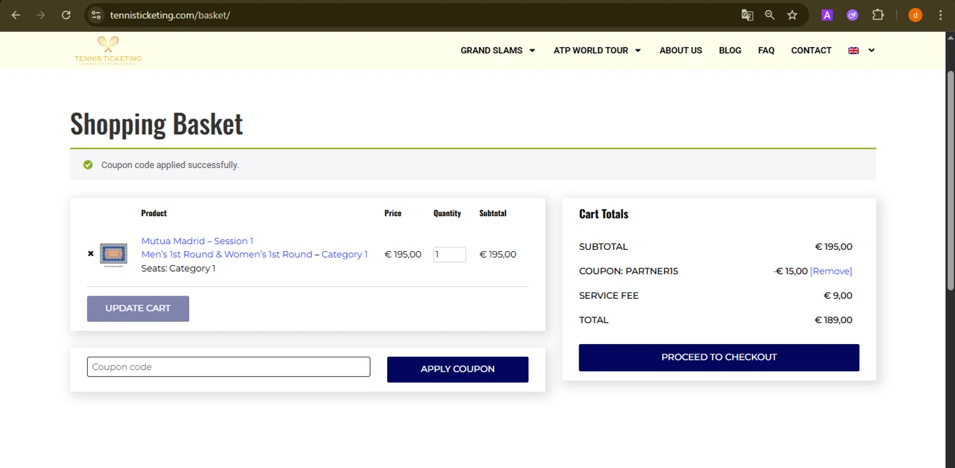955x468 pixels.
Task: Click the Price column header
Action: (x=393, y=213)
